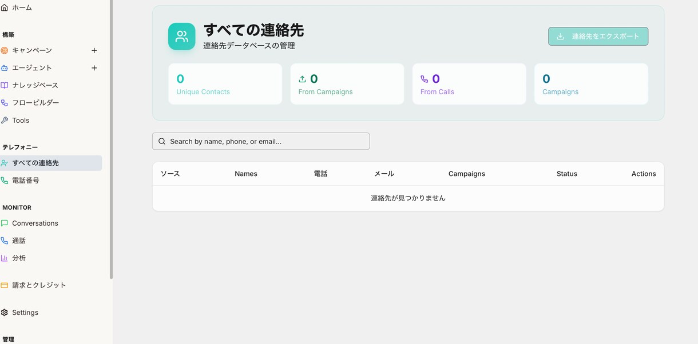Go to エージェント page
The width and height of the screenshot is (698, 344).
[32, 68]
